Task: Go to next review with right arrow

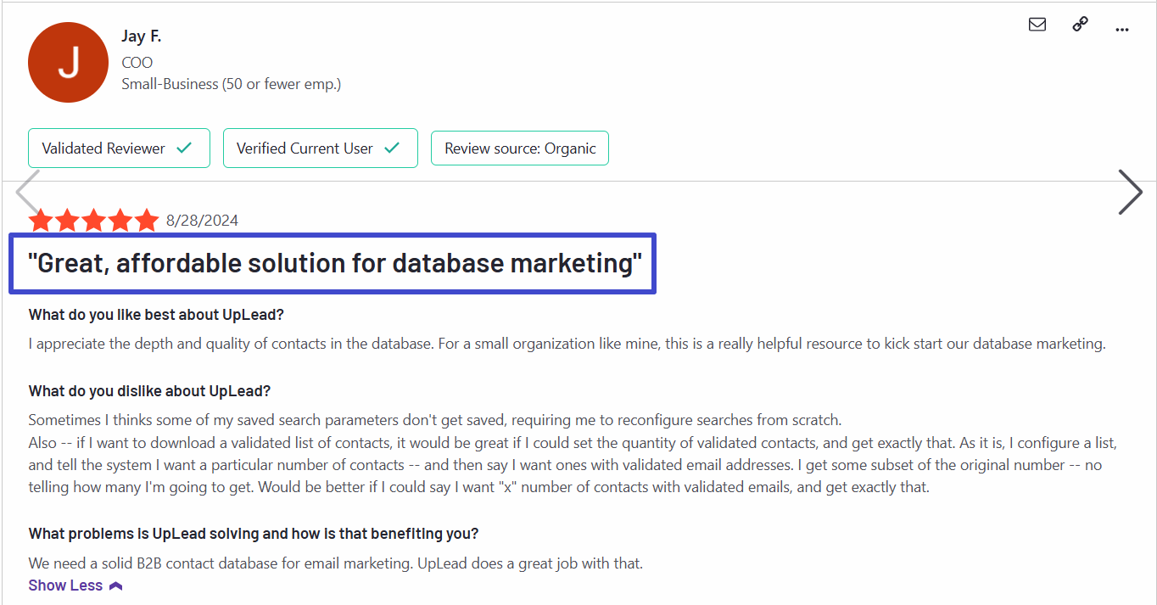Action: [x=1130, y=192]
